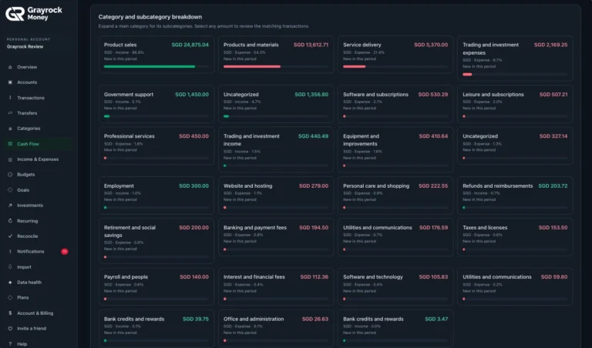Click the Interest and financial fees title

tap(254, 277)
